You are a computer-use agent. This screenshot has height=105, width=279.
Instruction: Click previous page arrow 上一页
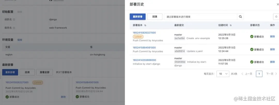click(x=247, y=74)
